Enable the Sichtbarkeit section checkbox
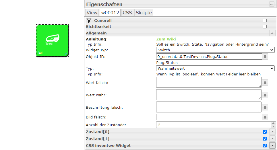 265,27
